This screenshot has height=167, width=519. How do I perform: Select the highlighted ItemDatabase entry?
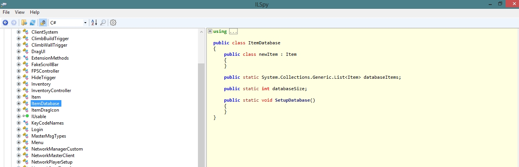click(46, 104)
